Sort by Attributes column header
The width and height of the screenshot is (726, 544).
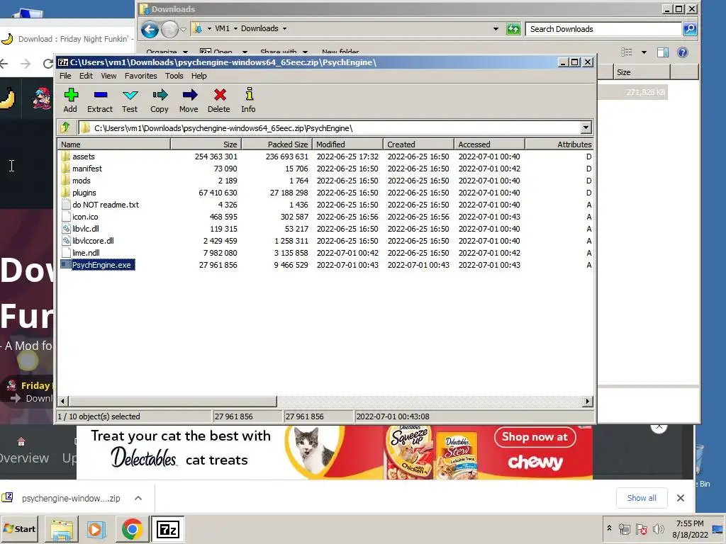tap(559, 144)
